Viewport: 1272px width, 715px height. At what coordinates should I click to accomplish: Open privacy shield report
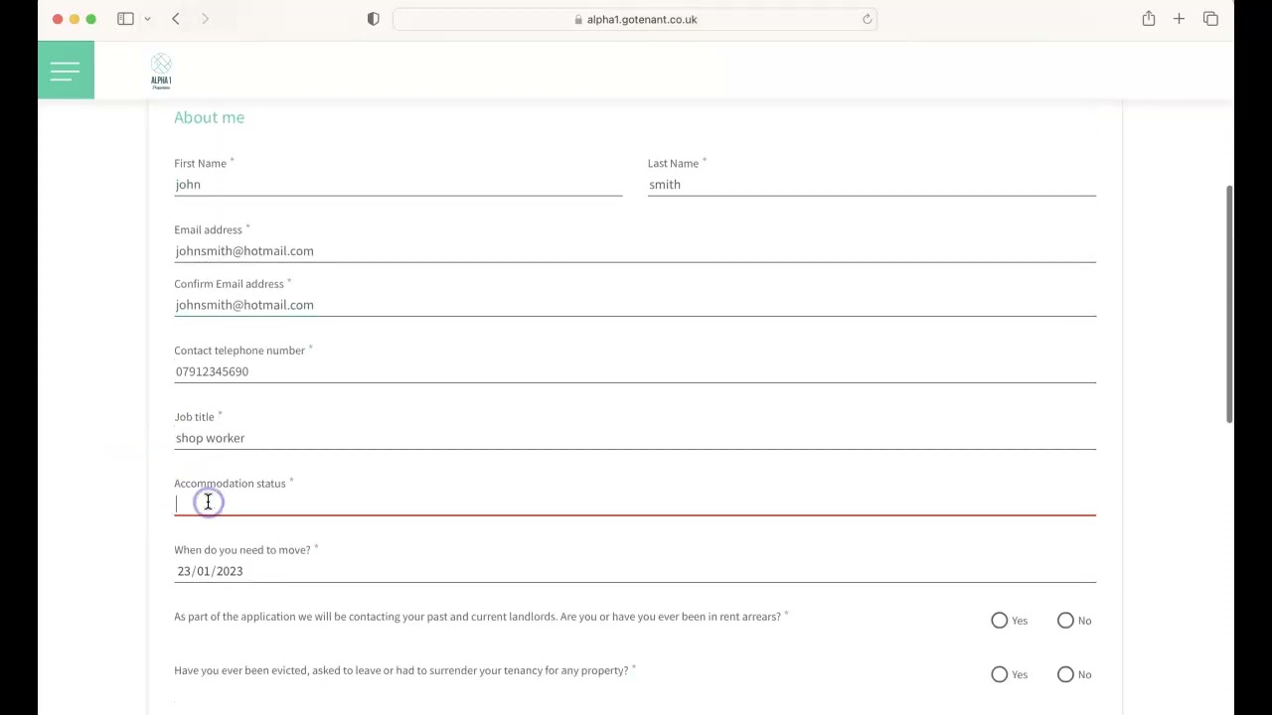[374, 19]
